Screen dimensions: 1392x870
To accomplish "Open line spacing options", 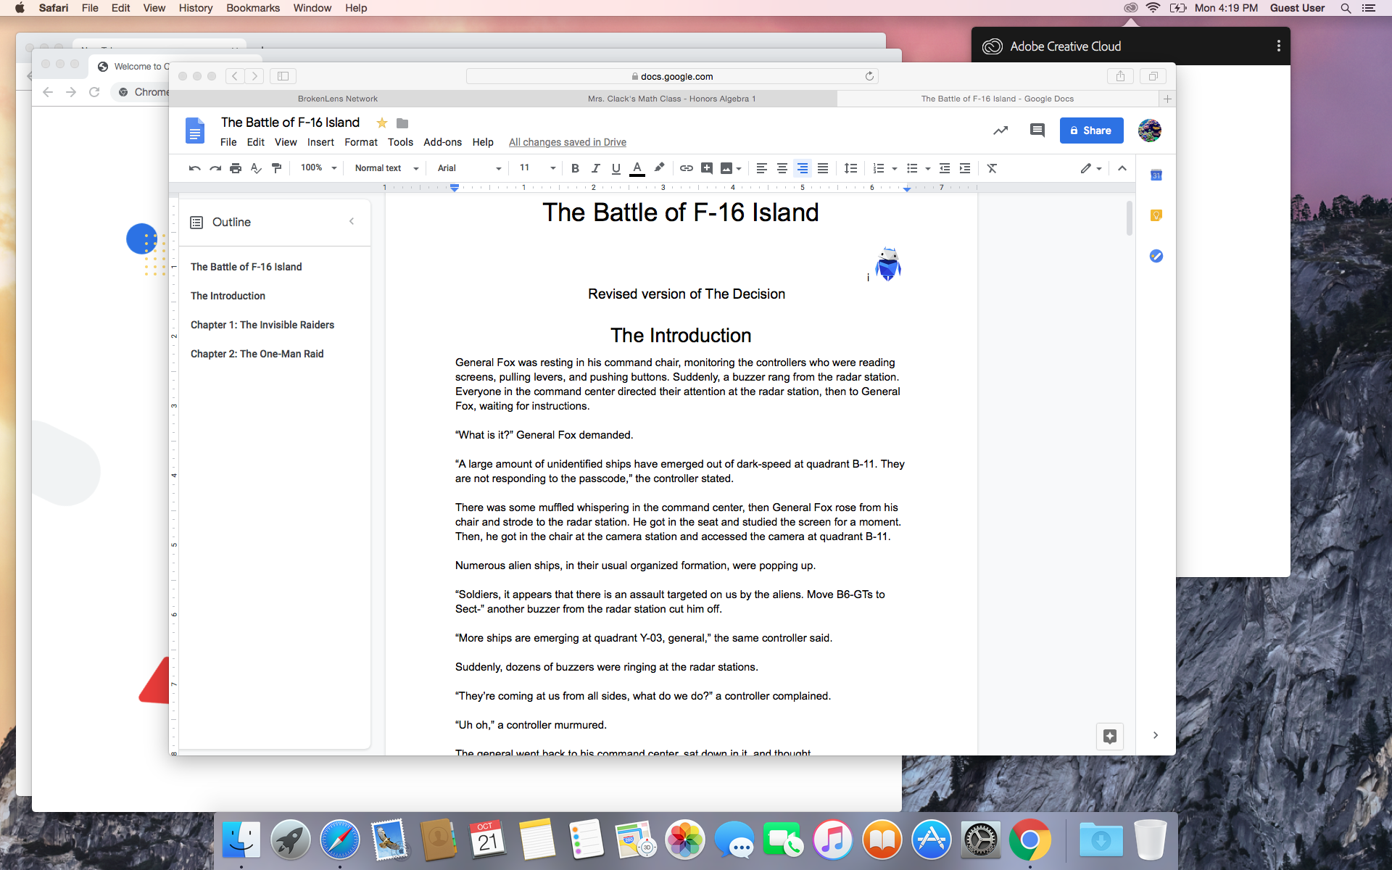I will [851, 168].
